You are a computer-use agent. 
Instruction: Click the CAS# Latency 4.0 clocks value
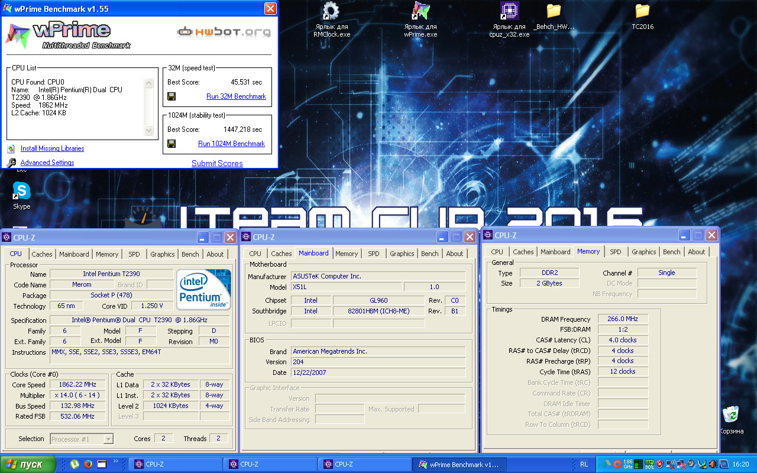[x=623, y=340]
